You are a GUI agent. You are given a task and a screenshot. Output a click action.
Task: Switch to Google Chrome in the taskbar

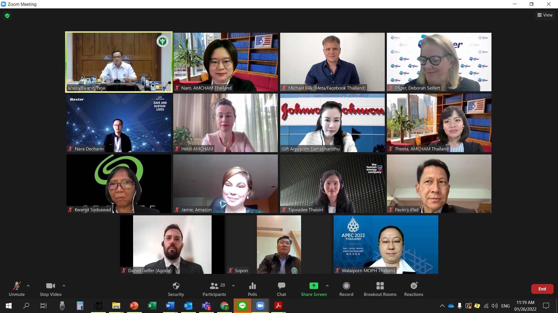(x=224, y=306)
